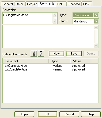The height and width of the screenshot is (118, 102).
Task: Move selected constraint up with hand-up icon
Action: coord(34,53)
